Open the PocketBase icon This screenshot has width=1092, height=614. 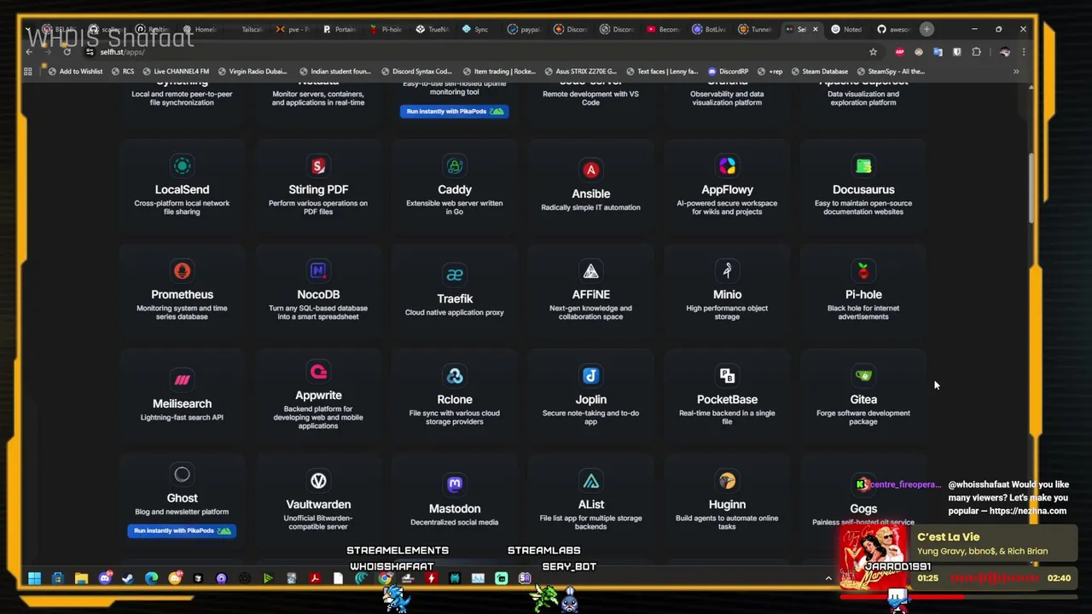pyautogui.click(x=727, y=375)
